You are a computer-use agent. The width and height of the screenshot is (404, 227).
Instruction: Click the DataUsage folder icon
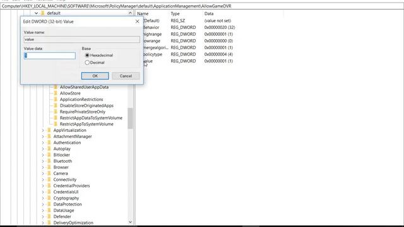click(x=49, y=211)
